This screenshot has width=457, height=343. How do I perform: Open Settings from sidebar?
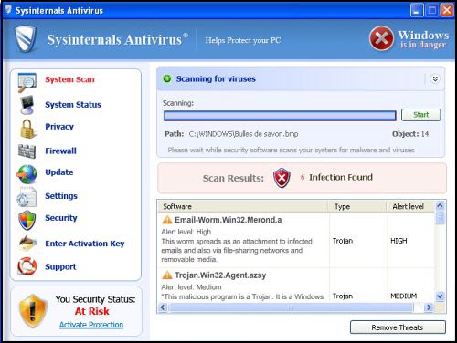pyautogui.click(x=61, y=196)
